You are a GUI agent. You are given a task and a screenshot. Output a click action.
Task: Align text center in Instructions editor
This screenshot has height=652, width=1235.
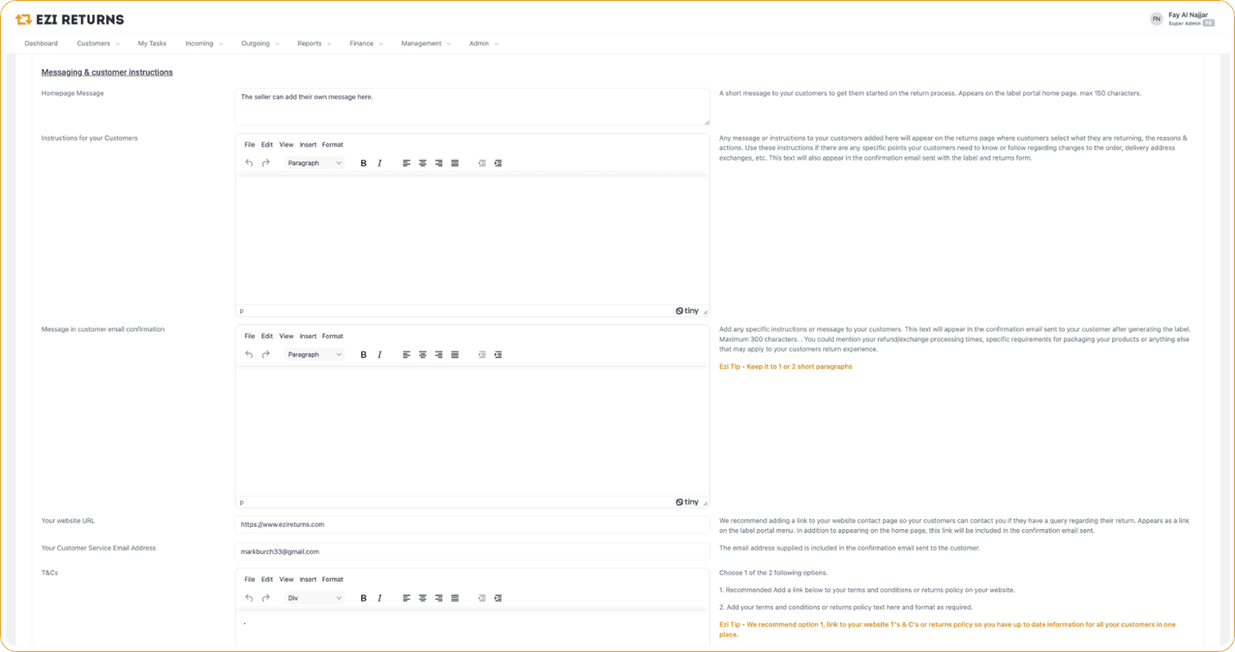[x=422, y=164]
